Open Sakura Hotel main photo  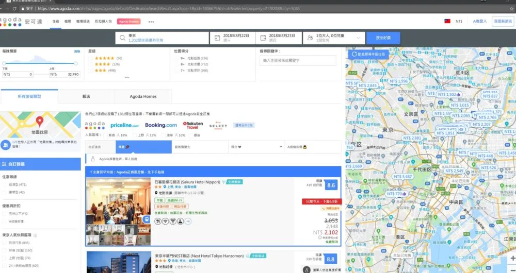click(118, 201)
